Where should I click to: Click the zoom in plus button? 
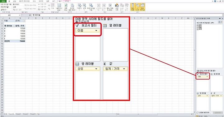tap(222, 116)
